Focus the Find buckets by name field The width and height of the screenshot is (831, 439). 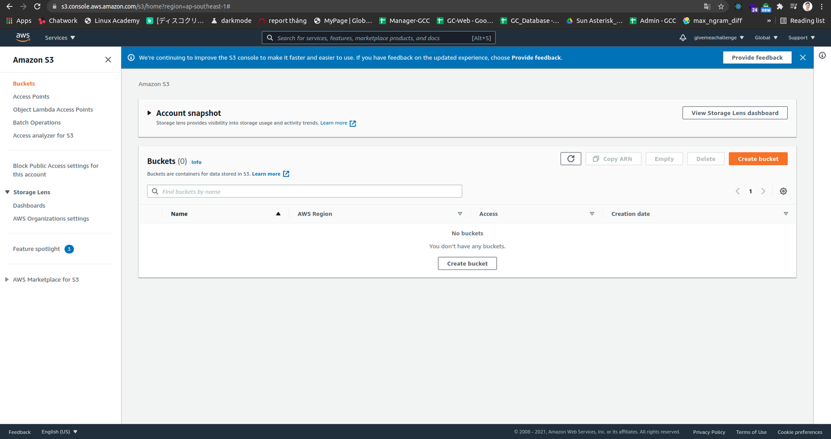pyautogui.click(x=304, y=191)
